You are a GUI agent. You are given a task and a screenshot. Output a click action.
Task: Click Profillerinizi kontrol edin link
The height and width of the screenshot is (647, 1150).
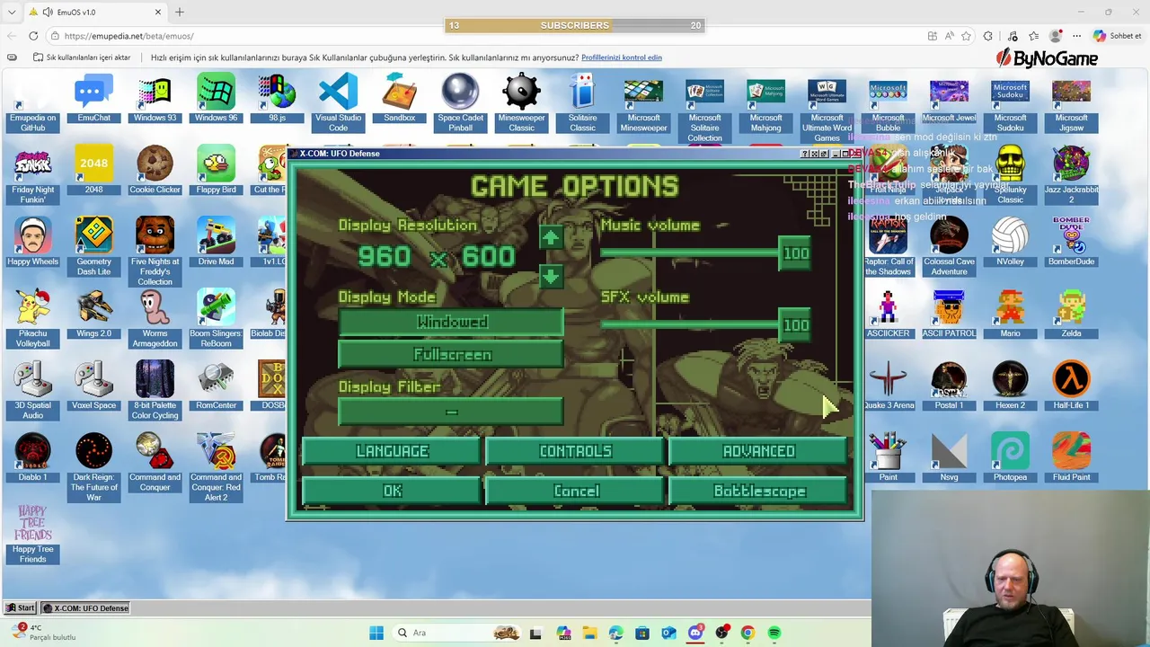pyautogui.click(x=622, y=58)
